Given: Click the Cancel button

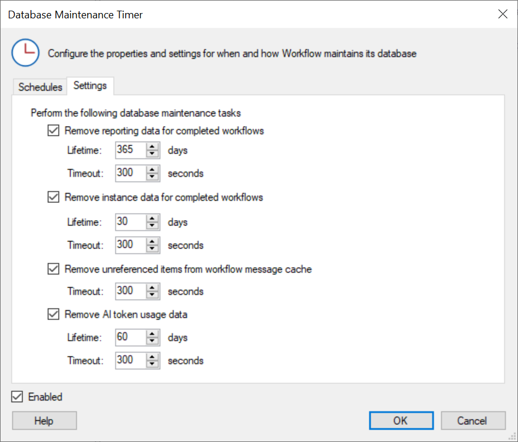Looking at the screenshot, I should click(472, 421).
